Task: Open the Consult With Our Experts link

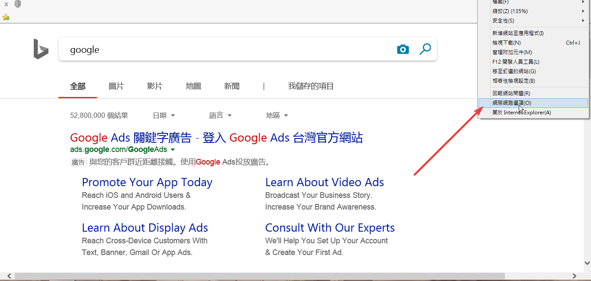Action: 330,228
